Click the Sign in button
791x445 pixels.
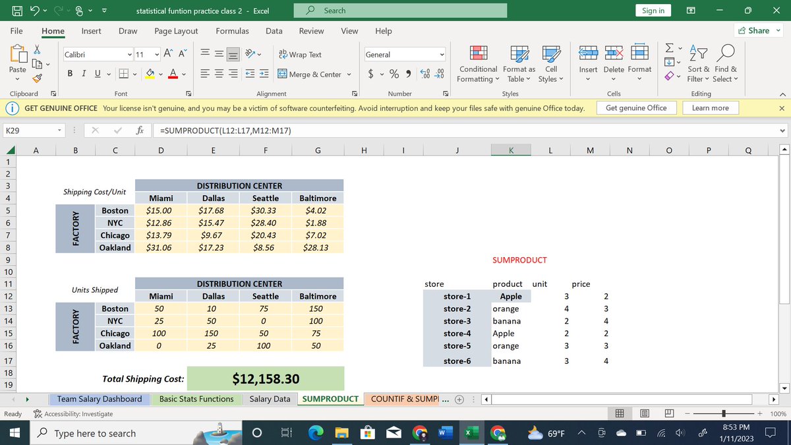pos(653,11)
